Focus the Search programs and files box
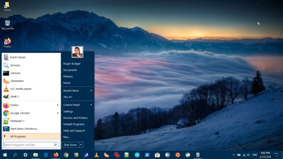This screenshot has height=159, width=283. point(31,145)
